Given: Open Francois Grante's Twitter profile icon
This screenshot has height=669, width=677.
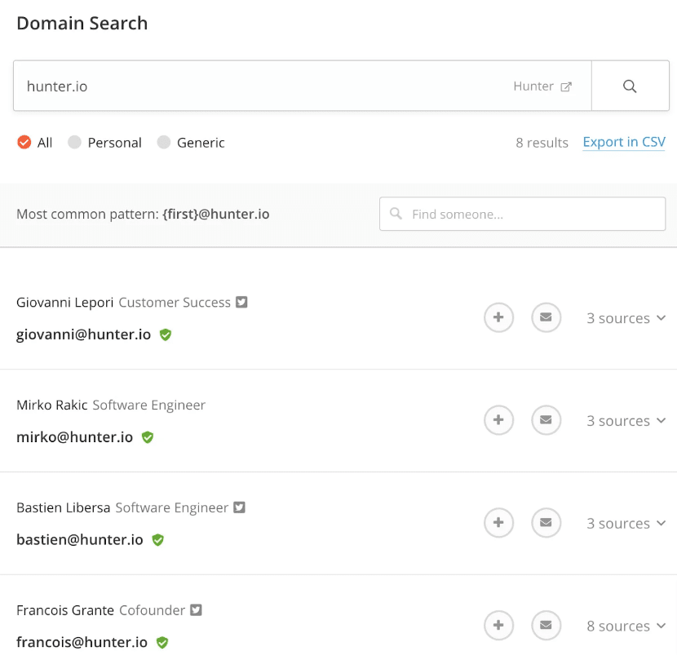Looking at the screenshot, I should [196, 609].
